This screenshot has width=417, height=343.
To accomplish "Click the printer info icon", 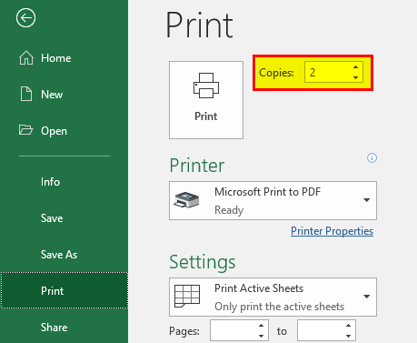I will (x=372, y=157).
